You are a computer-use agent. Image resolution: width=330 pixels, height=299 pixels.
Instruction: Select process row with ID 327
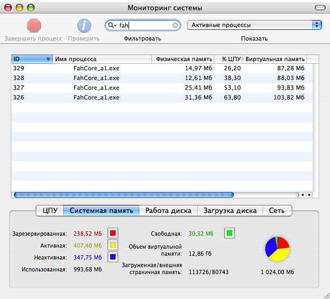161,88
